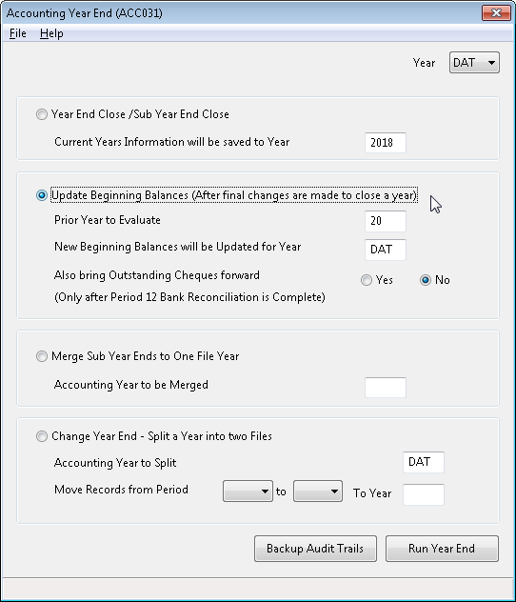Click the Prior Year to Evaluate field
This screenshot has height=602, width=516.
coord(386,221)
